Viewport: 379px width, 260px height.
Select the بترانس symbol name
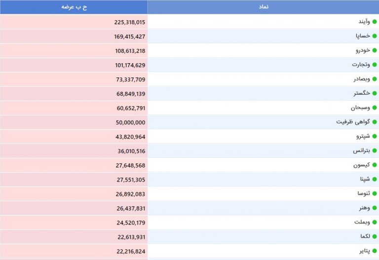(x=361, y=150)
